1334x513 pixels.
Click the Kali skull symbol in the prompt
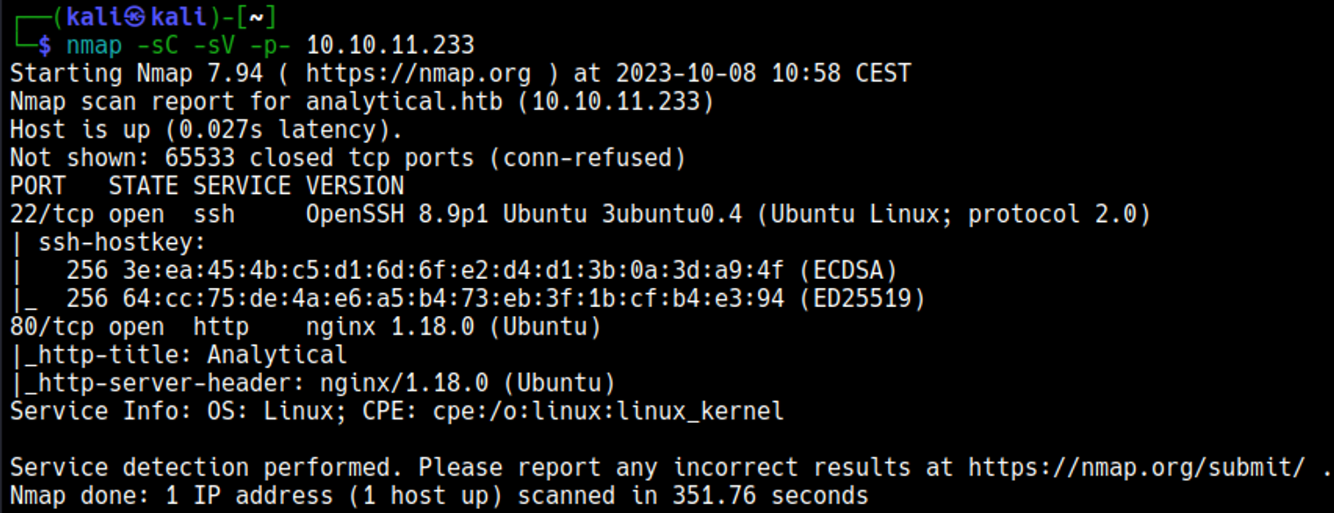click(x=134, y=17)
